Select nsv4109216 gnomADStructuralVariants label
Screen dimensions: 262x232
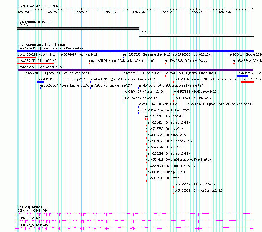pyautogui.click(x=205, y=79)
